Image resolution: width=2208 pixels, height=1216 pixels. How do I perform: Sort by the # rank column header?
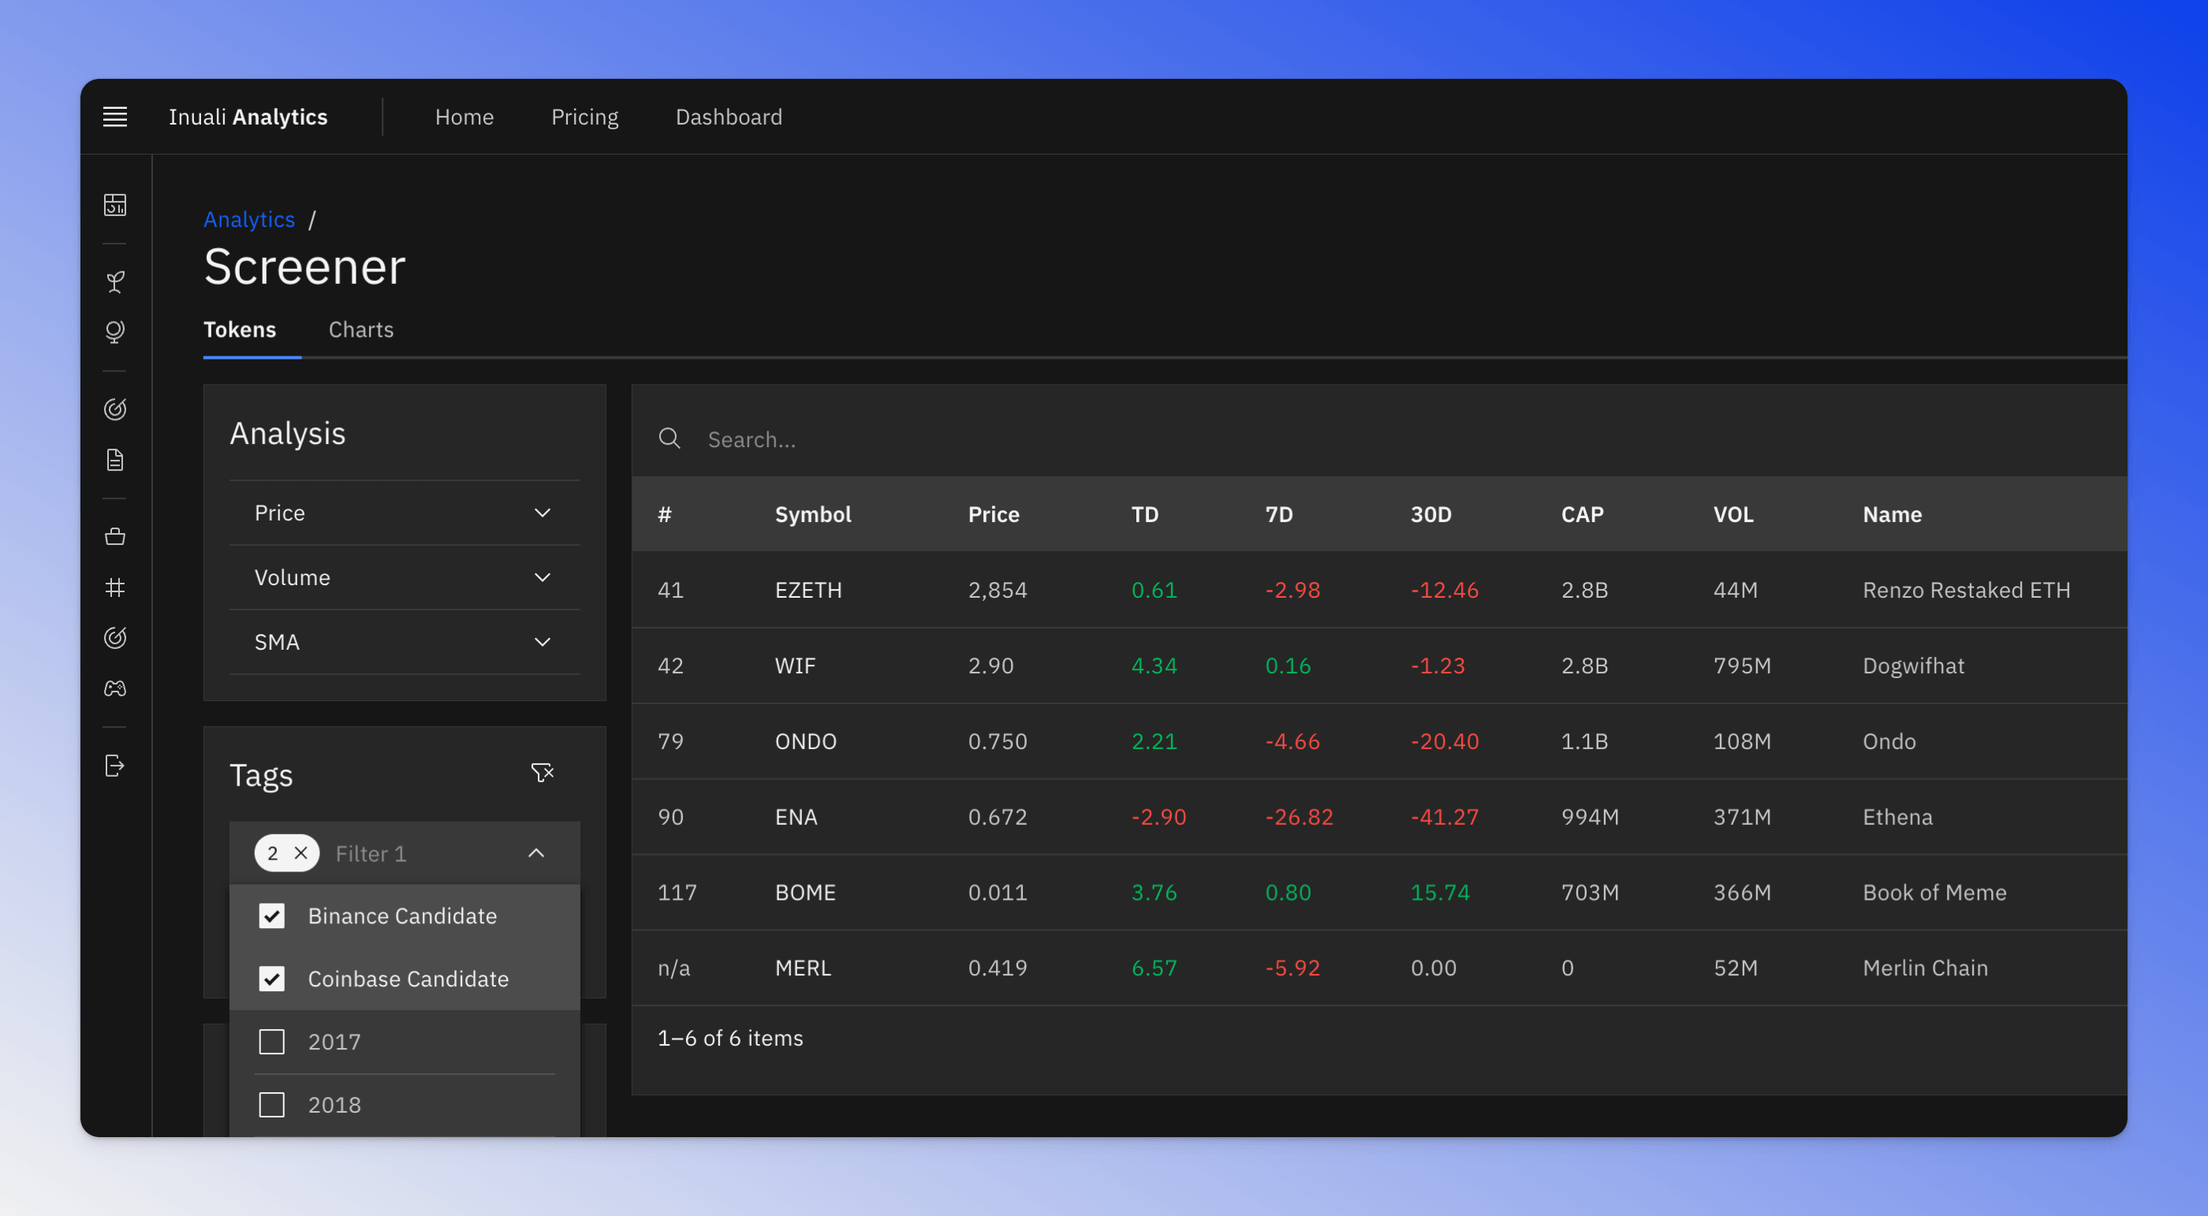pyautogui.click(x=664, y=514)
